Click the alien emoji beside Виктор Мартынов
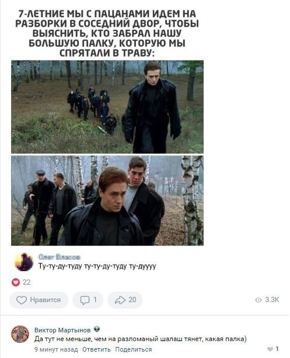Screen dimensions: 290x358 97,329
